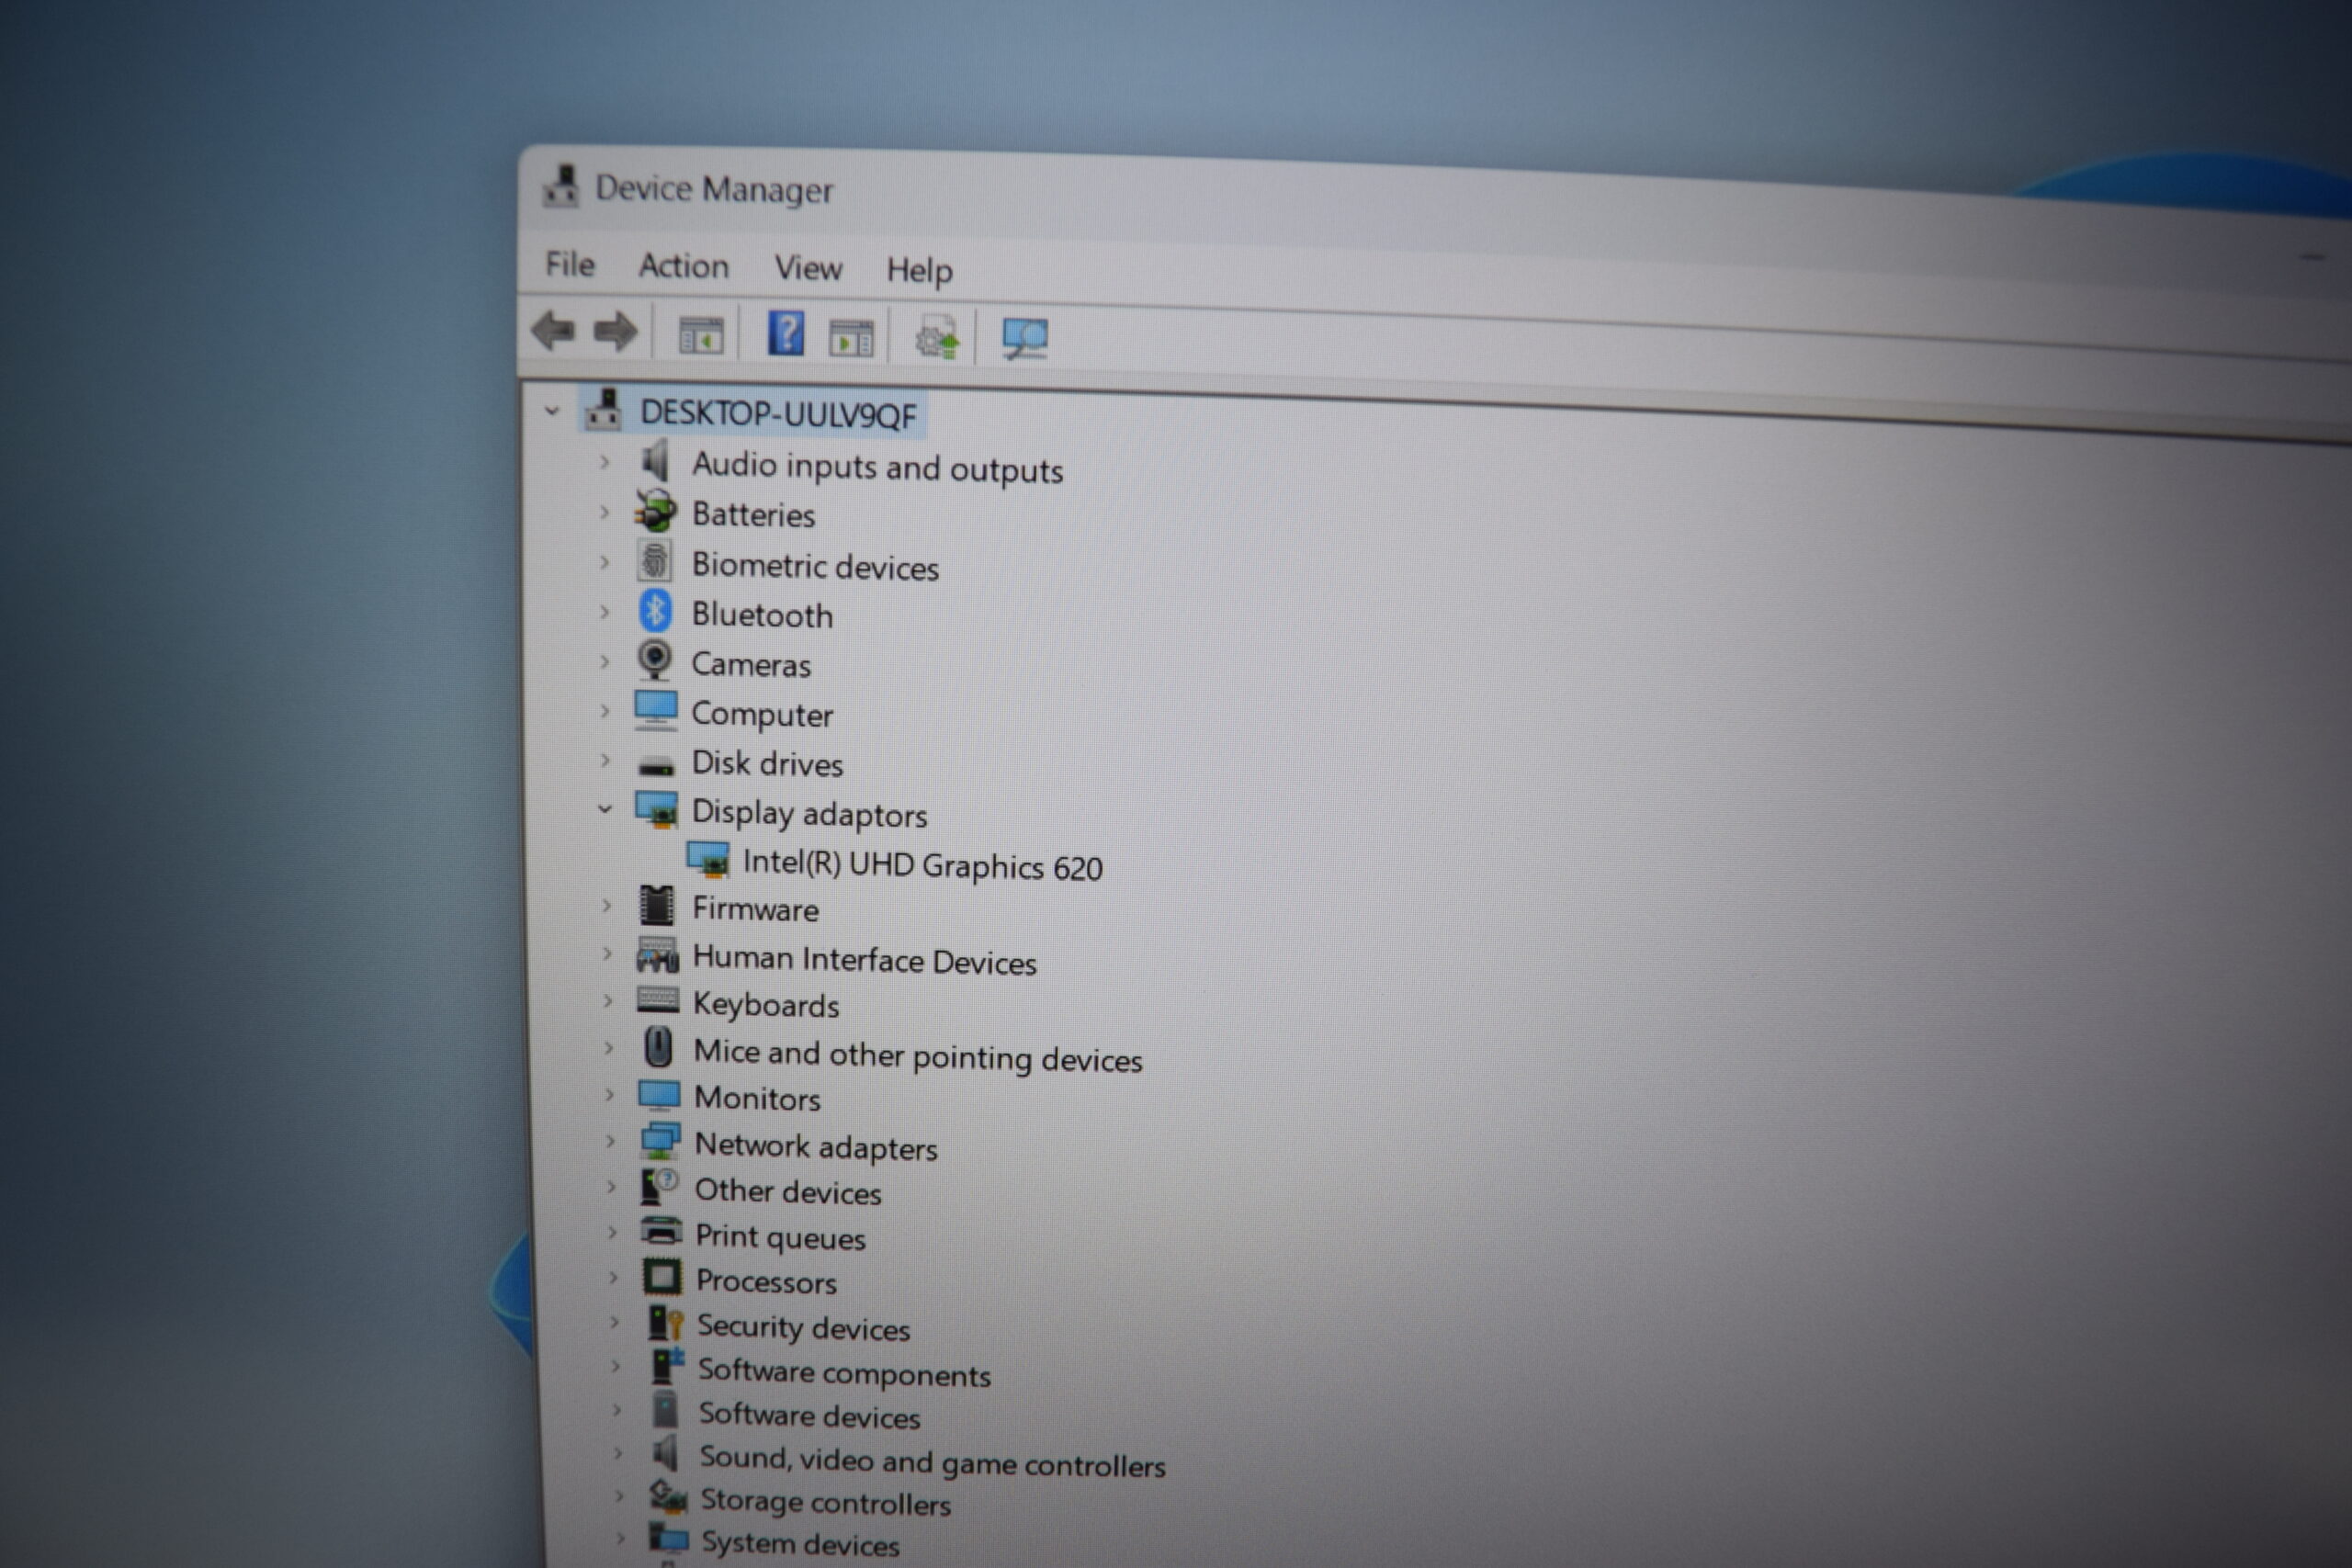Click the Biometric devices fingerprint icon
Screen dimensions: 2352x1568
pyautogui.click(x=655, y=561)
